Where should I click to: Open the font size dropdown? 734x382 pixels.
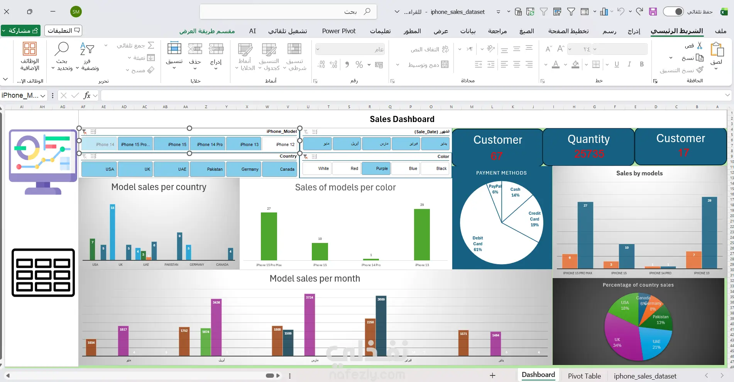570,49
